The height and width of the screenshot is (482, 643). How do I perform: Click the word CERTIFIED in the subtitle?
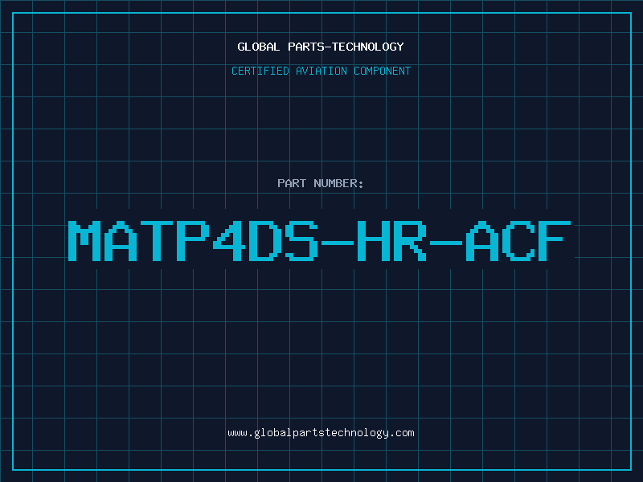[260, 71]
